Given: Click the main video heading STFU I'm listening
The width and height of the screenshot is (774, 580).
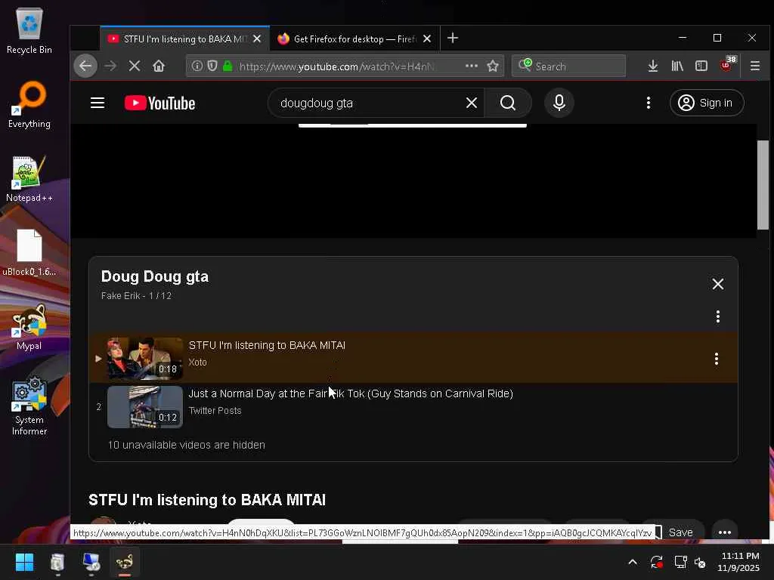Looking at the screenshot, I should 207,500.
